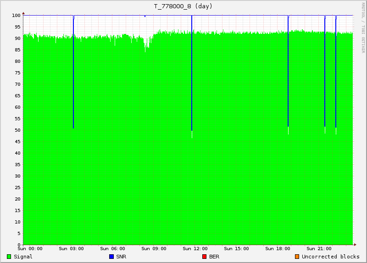This screenshot has height=263, width=367.
Task: Click the small SNR dip near Sun 08:30
Action: pos(145,16)
